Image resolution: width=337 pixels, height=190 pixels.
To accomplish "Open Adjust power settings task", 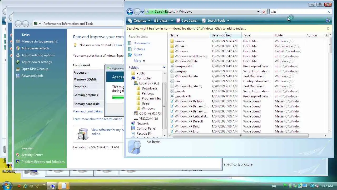I will tap(37, 62).
